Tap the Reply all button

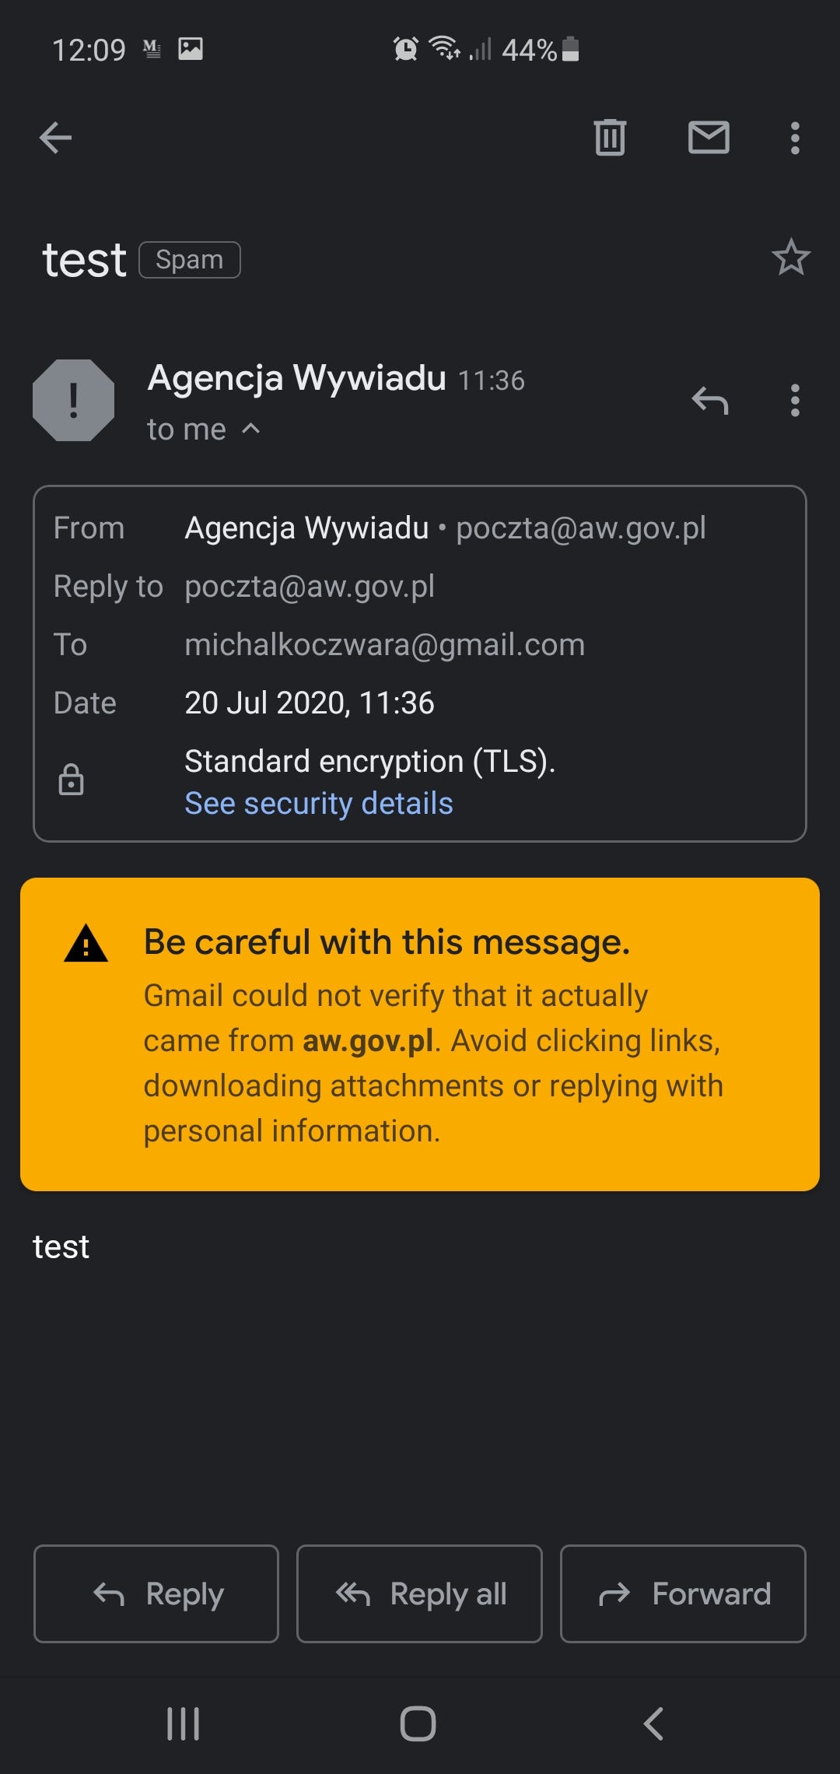419,1593
